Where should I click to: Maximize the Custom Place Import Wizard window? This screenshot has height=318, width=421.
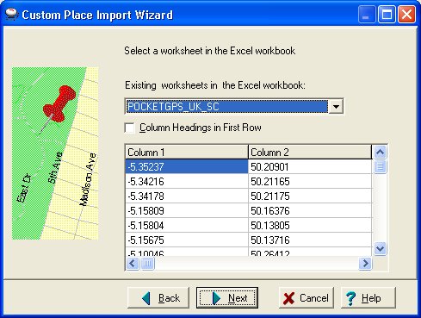(387, 15)
